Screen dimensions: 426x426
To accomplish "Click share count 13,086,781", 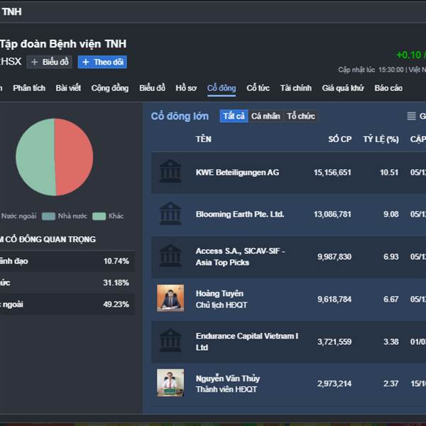I will (332, 214).
